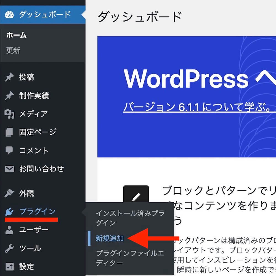Image resolution: width=276 pixels, height=276 pixels.
Task: Open the 設定 menu
Action: 43,267
